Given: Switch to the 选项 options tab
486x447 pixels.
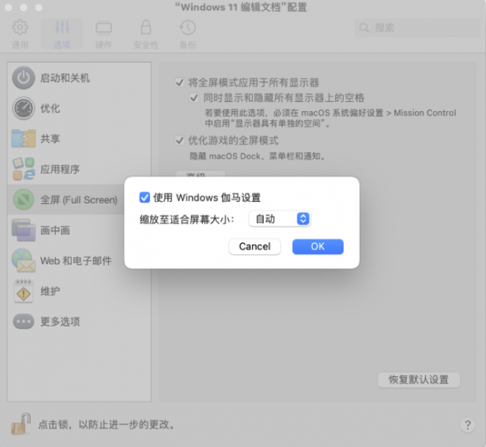Looking at the screenshot, I should click(x=62, y=34).
